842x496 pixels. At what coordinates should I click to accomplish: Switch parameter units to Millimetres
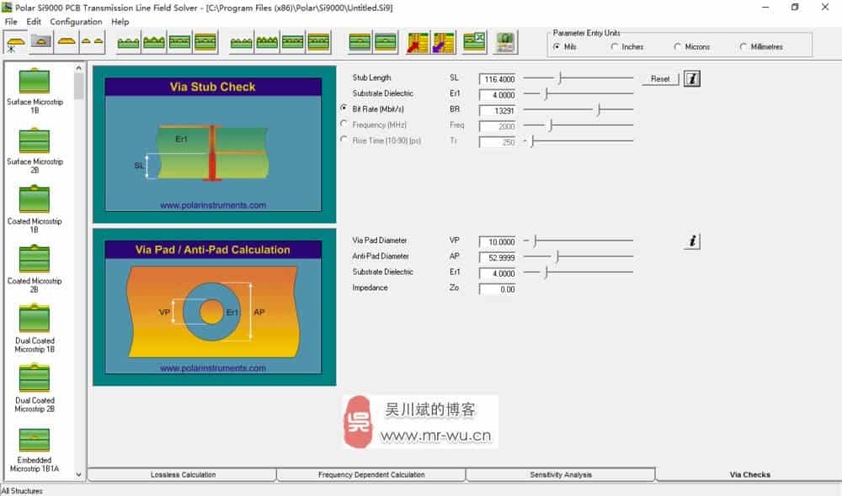[x=743, y=47]
